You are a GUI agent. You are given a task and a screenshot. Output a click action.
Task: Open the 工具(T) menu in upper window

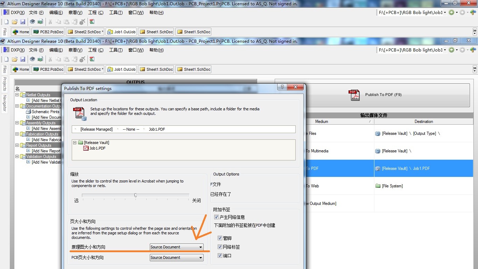116,12
